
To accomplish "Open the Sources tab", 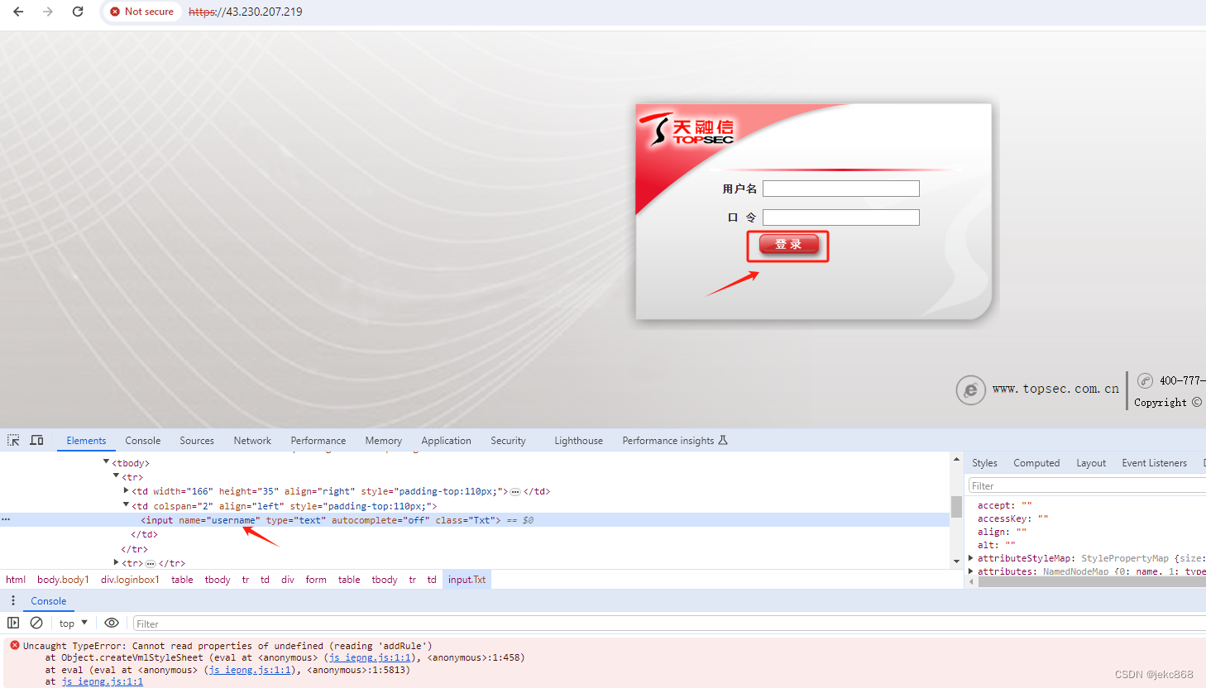I will pos(197,441).
